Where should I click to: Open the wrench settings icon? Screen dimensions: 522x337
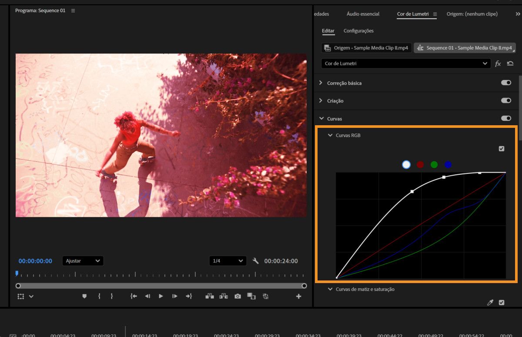[256, 261]
